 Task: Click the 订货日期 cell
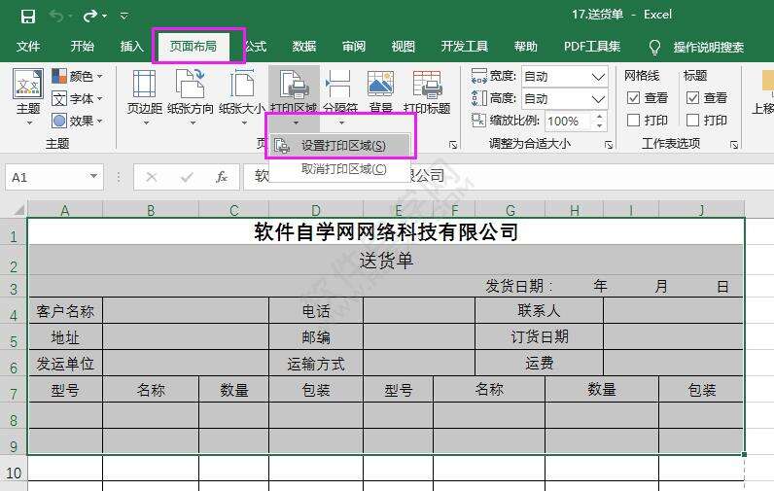point(539,337)
